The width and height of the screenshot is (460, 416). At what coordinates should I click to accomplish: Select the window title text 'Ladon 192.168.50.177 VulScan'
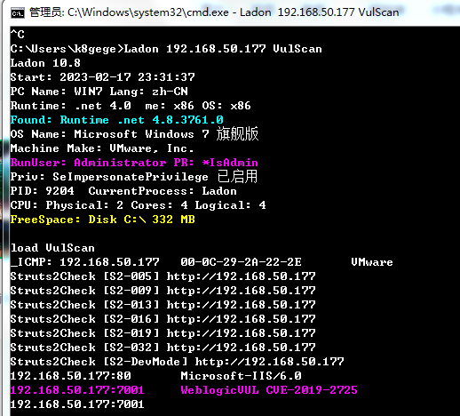[319, 12]
